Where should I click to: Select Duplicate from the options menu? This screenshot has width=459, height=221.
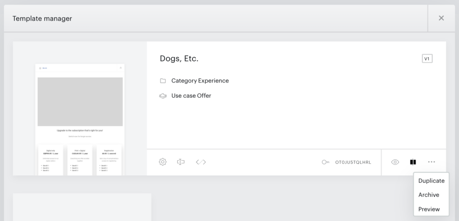click(432, 181)
